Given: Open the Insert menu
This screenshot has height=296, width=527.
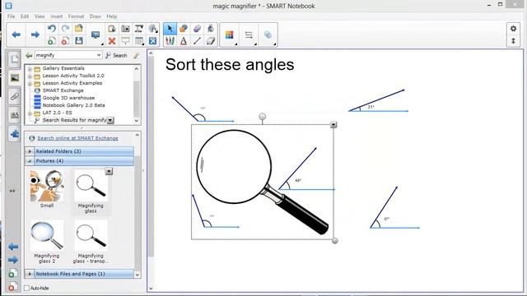Looking at the screenshot, I should coord(57,16).
